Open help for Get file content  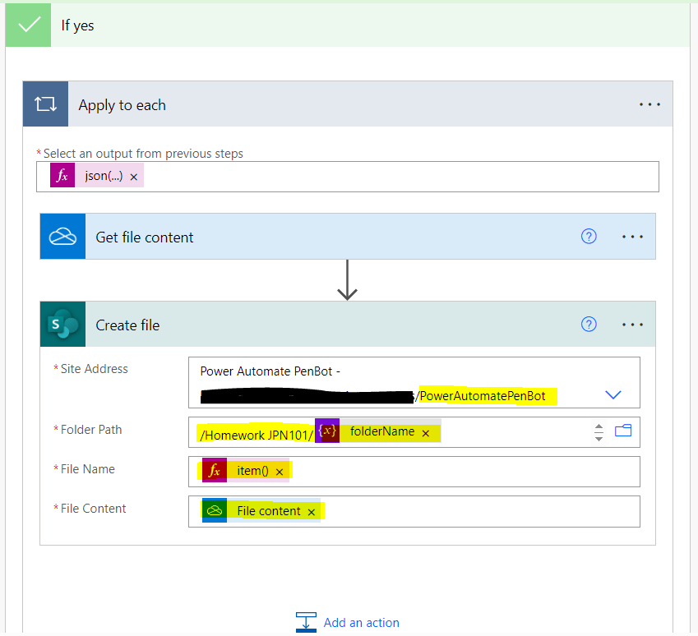(x=589, y=237)
